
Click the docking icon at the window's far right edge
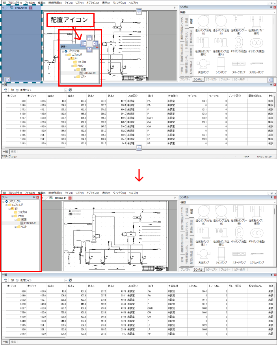click(x=270, y=79)
